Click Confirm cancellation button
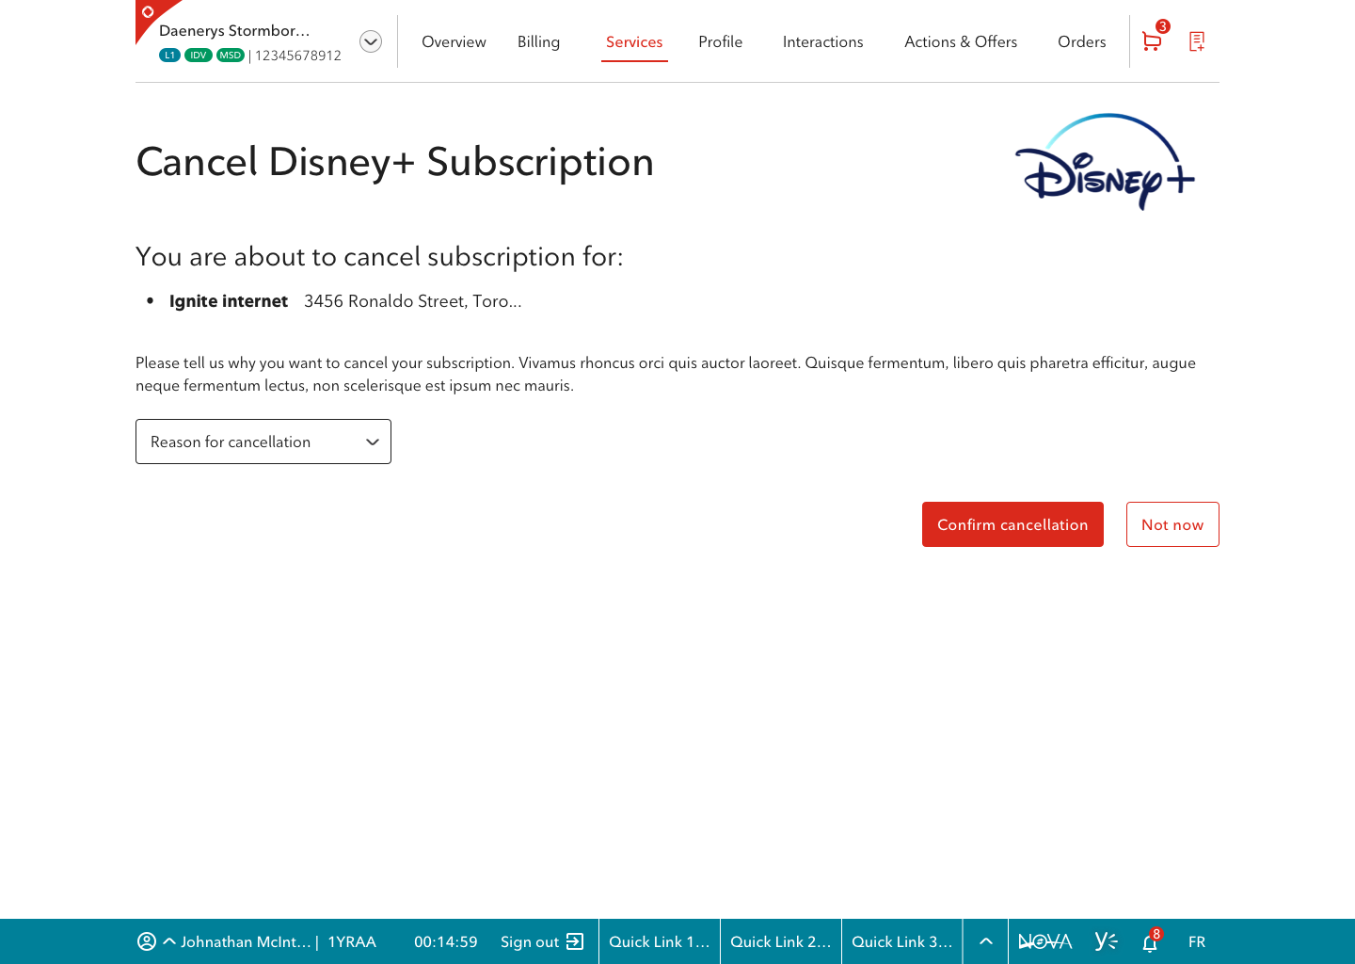 (x=1012, y=524)
